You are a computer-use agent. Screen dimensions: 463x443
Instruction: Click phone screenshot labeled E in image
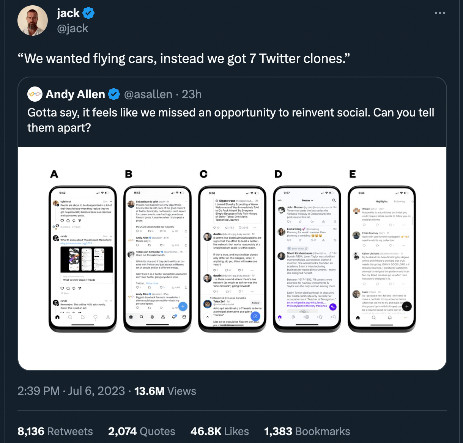(382, 259)
